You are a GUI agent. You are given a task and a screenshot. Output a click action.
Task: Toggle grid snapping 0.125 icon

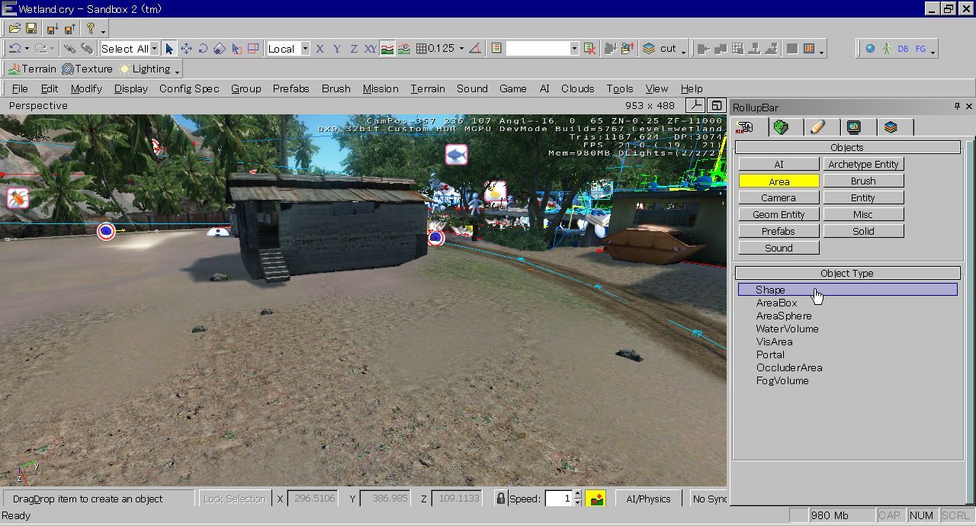coord(435,48)
